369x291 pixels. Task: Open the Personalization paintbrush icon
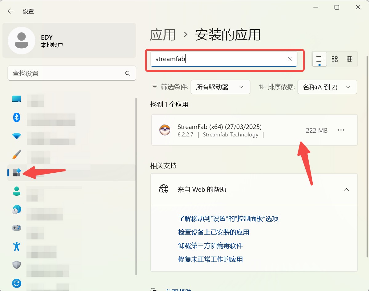coord(17,154)
